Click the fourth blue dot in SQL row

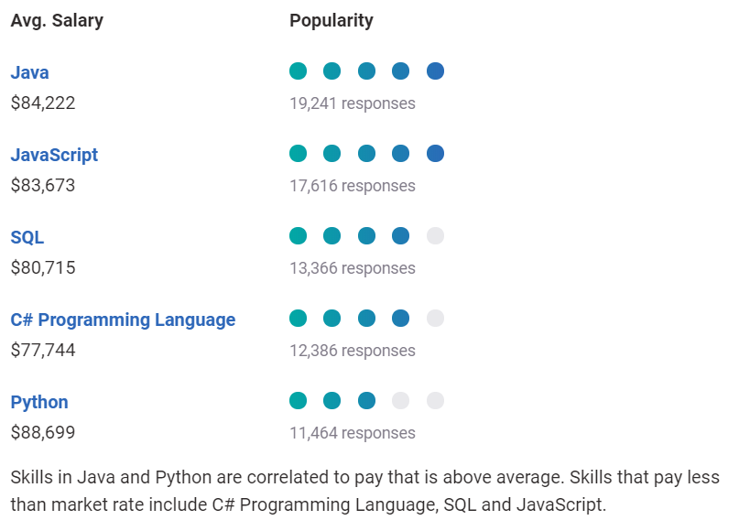400,236
